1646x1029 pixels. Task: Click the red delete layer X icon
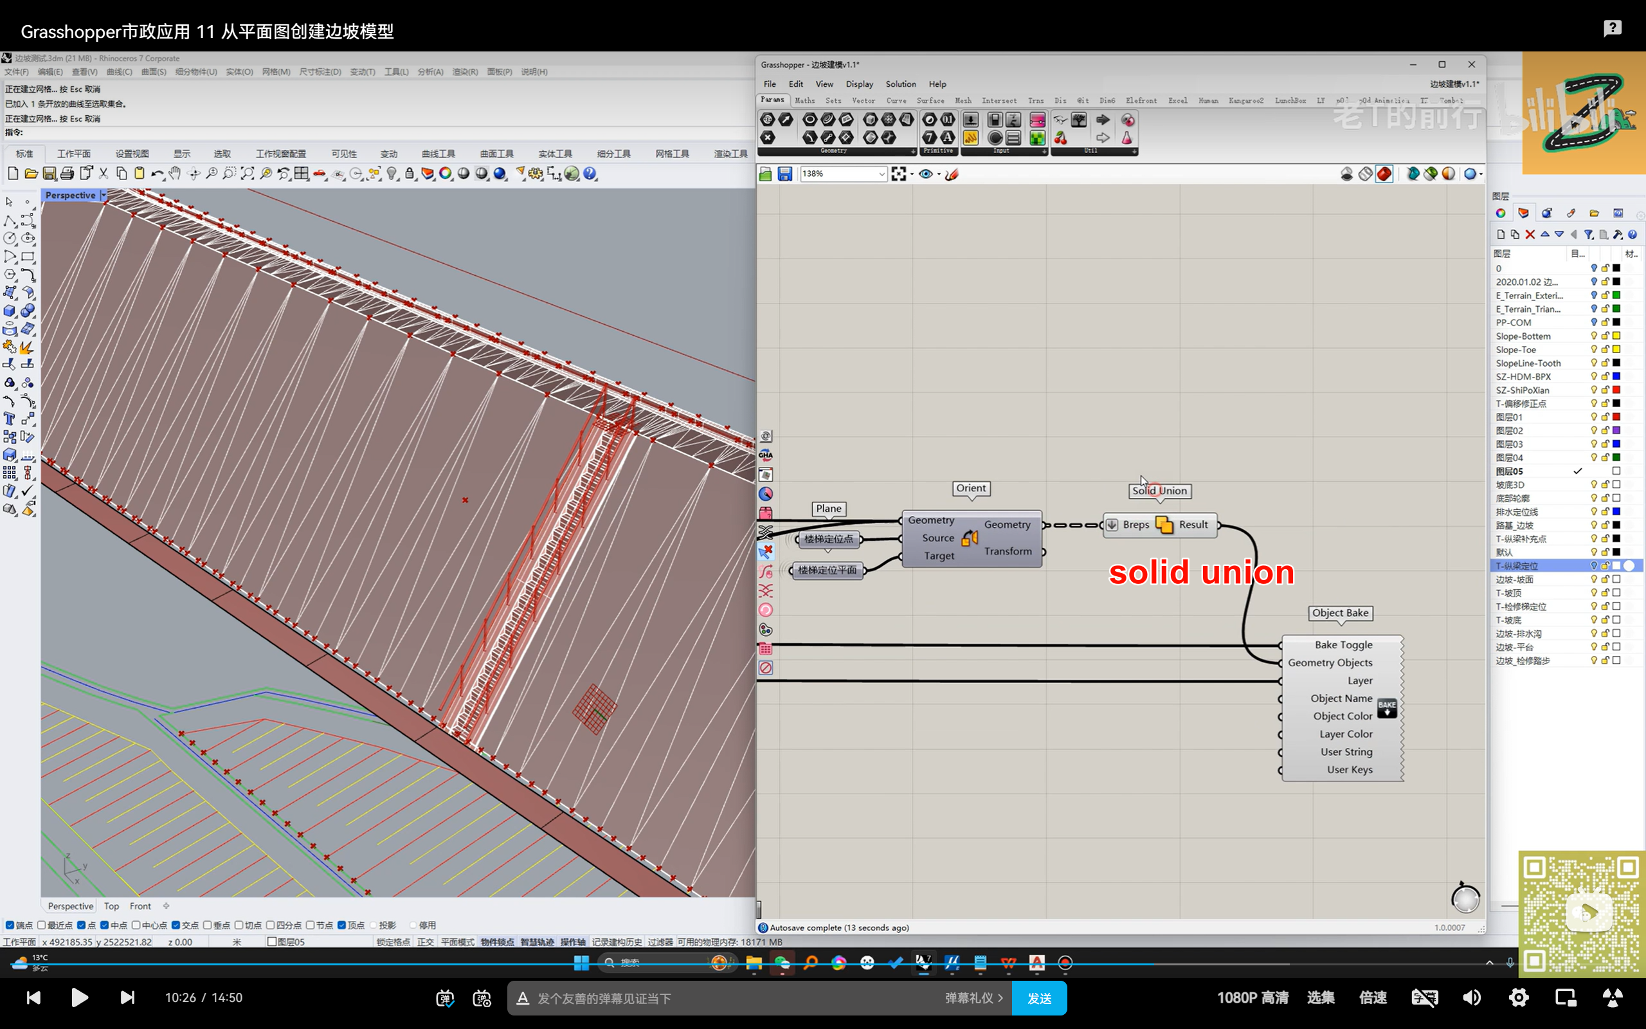coord(1530,234)
